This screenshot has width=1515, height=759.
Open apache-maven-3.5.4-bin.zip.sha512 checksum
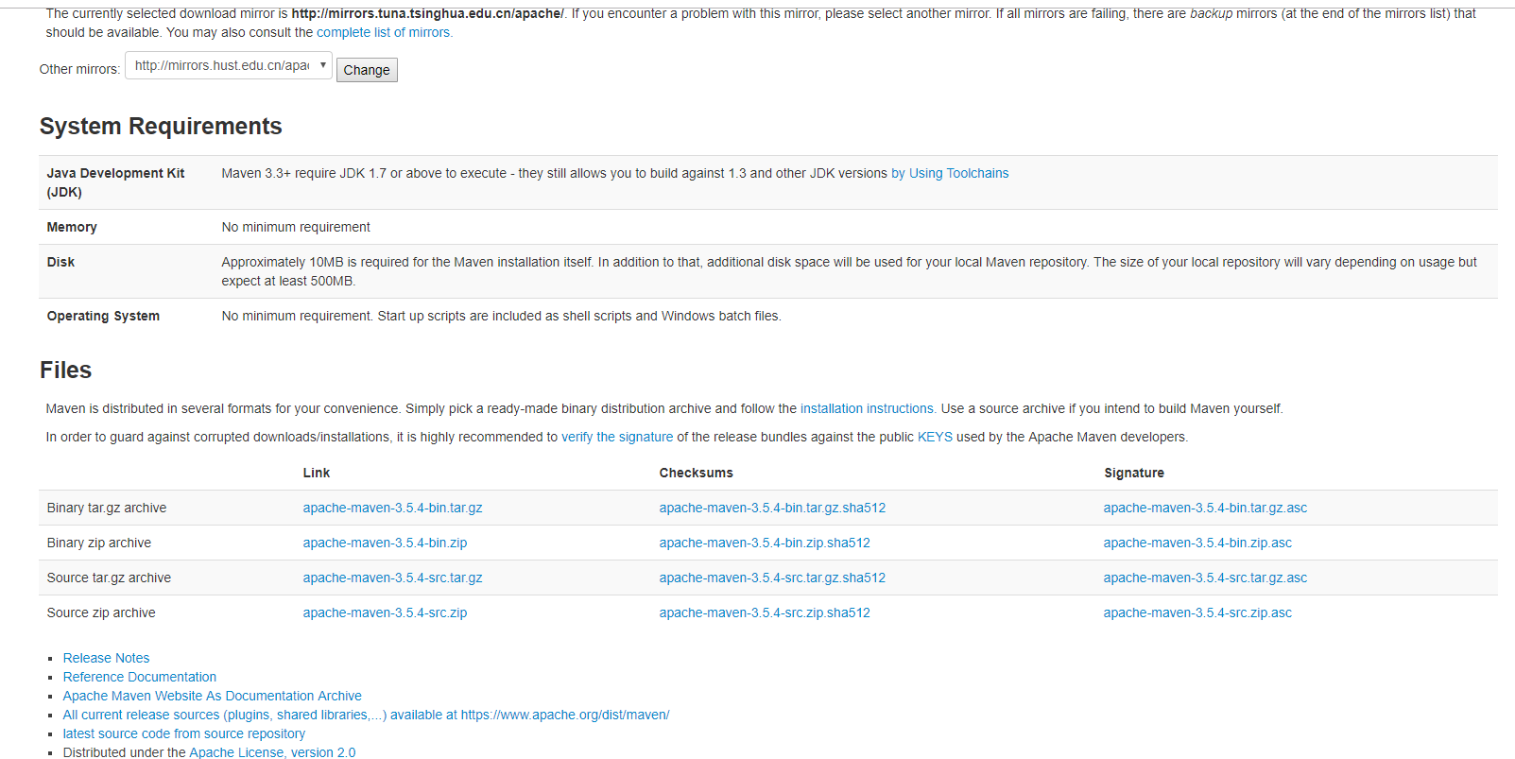pos(765,543)
